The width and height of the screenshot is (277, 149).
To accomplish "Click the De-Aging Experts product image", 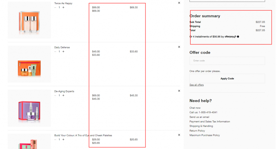I will 29,108.
